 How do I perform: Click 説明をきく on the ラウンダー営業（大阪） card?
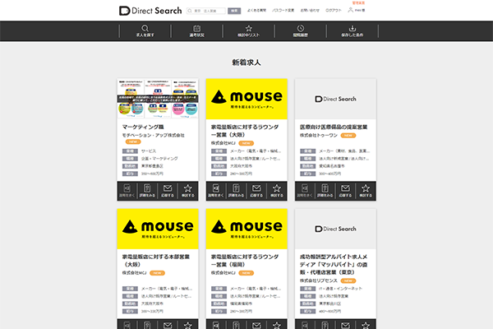pos(215,191)
